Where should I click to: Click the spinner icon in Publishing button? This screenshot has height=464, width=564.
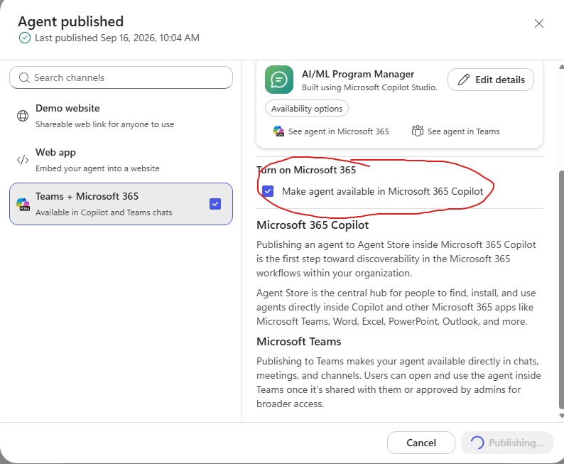pos(477,443)
